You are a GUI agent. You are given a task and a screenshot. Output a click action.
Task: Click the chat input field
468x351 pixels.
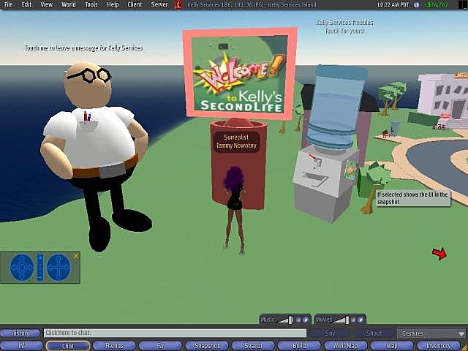175,333
